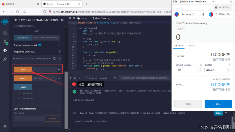The width and height of the screenshot is (235, 132).
Task: Click the gas price info icon in MetaMask
Action: (201, 65)
